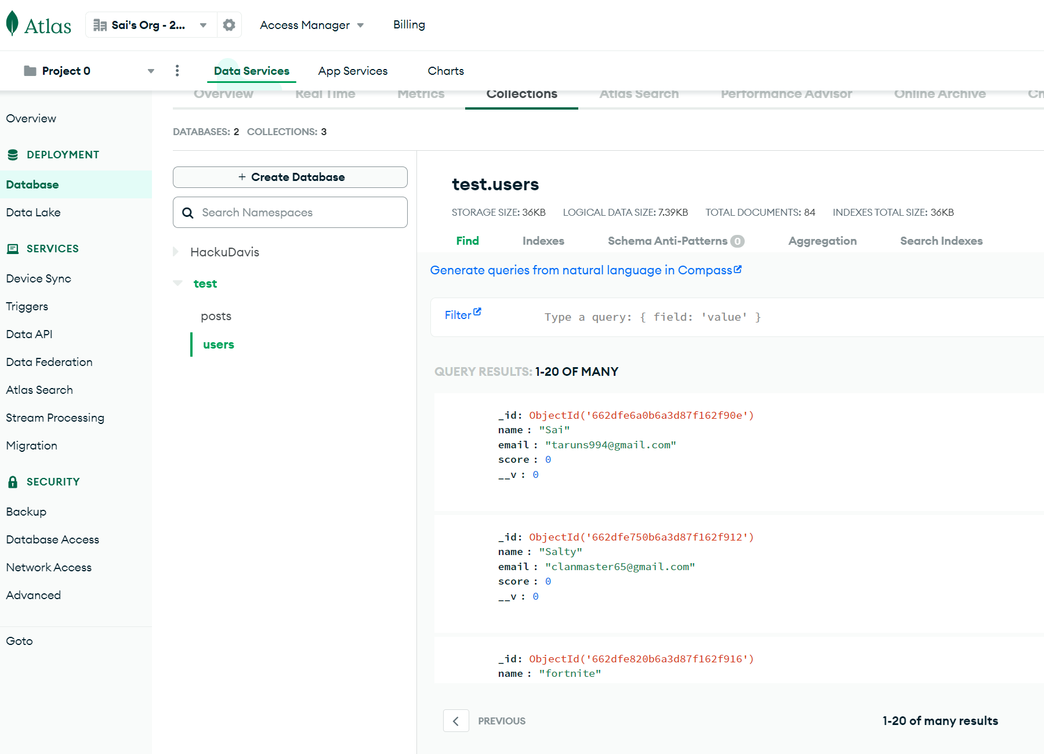This screenshot has height=754, width=1044.
Task: Select the Find tab
Action: [467, 241]
